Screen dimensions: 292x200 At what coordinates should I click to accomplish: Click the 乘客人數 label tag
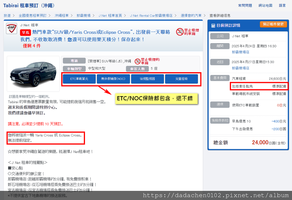(137, 69)
